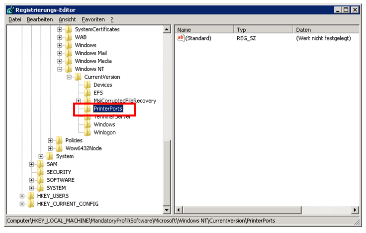Collapse the CurrentVersion tree node
The image size is (366, 233).
coord(69,77)
